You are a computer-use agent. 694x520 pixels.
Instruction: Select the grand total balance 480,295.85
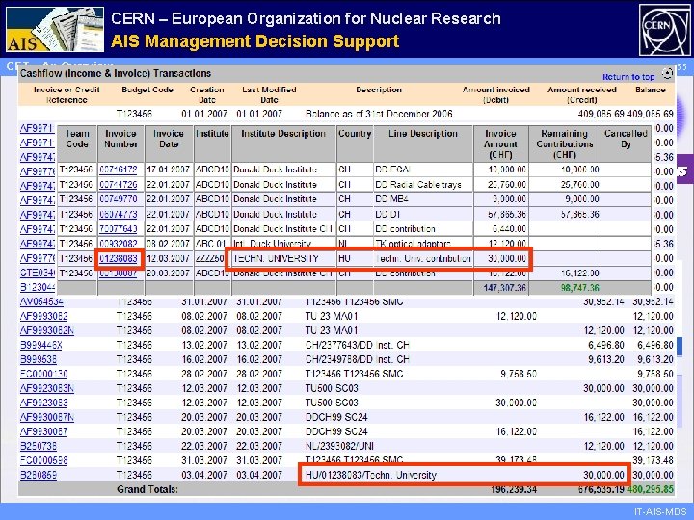[651, 489]
